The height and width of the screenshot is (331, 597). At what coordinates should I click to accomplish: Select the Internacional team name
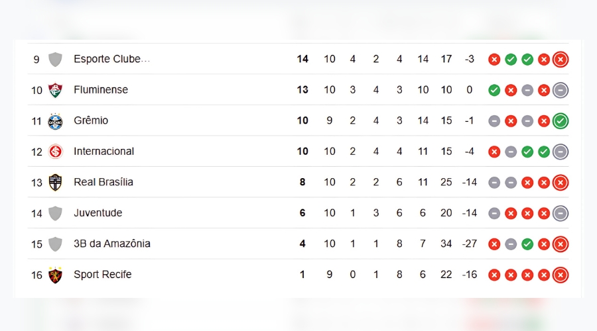tap(103, 152)
